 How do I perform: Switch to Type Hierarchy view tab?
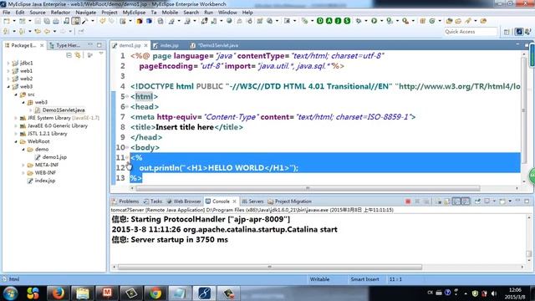[x=65, y=45]
